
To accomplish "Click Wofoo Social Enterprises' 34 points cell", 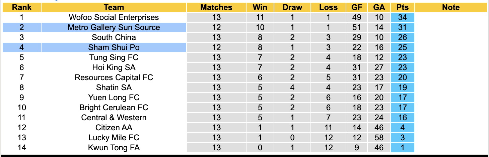I will [402, 17].
